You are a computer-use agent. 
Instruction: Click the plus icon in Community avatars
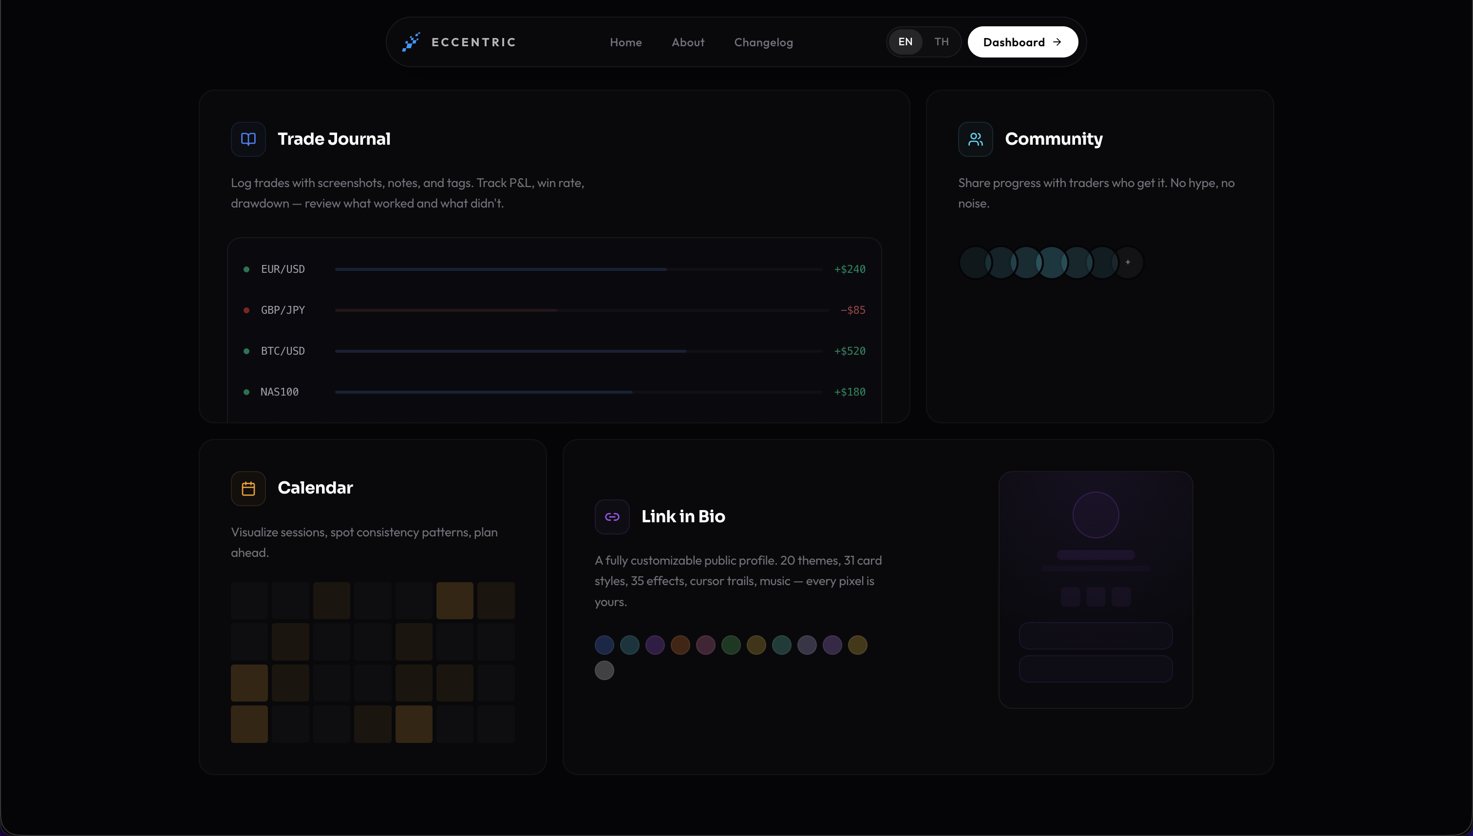1128,262
